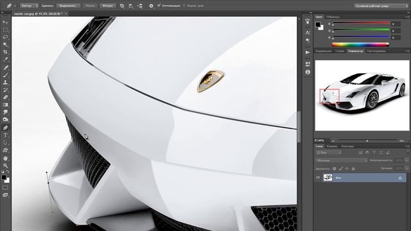
Task: Open the layer opacity dropdown arrow
Action: [x=407, y=160]
